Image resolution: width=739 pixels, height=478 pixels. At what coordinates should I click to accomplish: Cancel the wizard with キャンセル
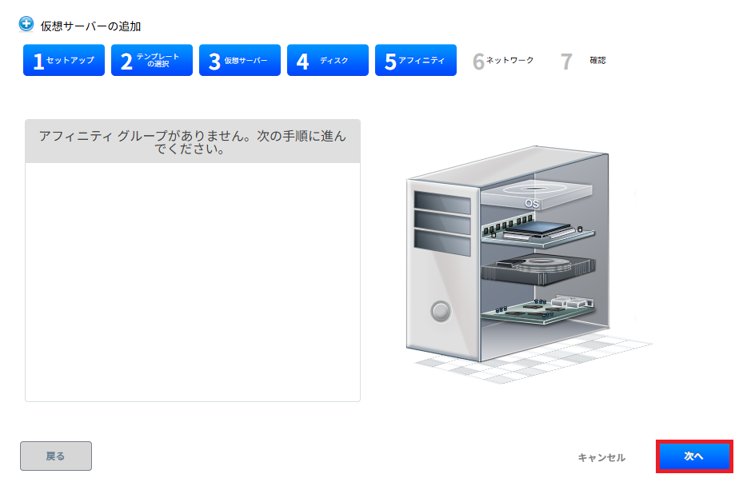[x=601, y=457]
